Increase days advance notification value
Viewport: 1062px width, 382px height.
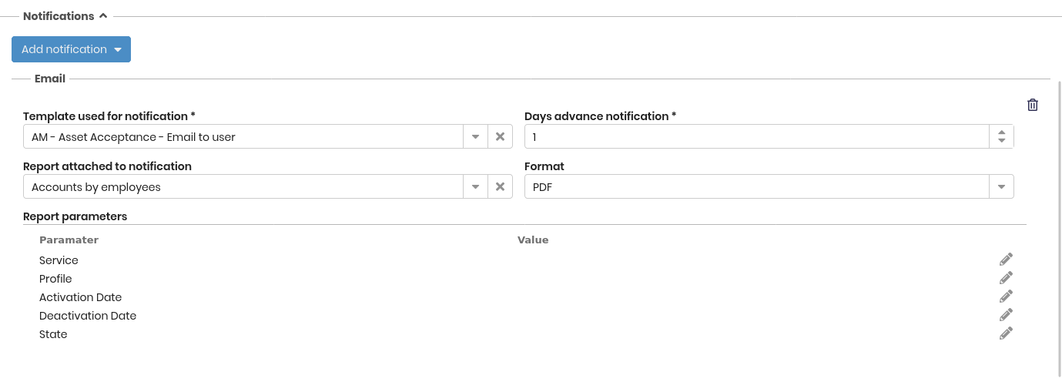1001,132
